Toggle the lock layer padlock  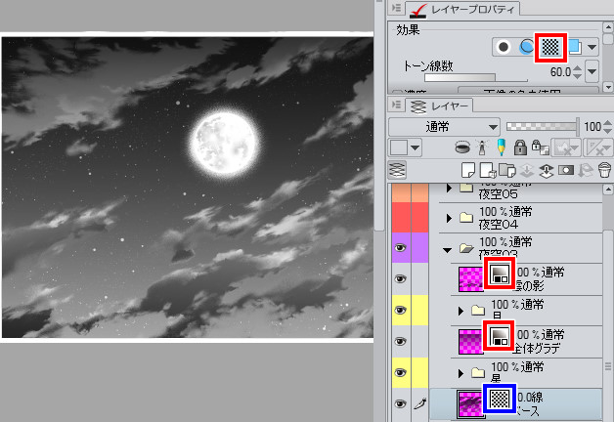[520, 148]
